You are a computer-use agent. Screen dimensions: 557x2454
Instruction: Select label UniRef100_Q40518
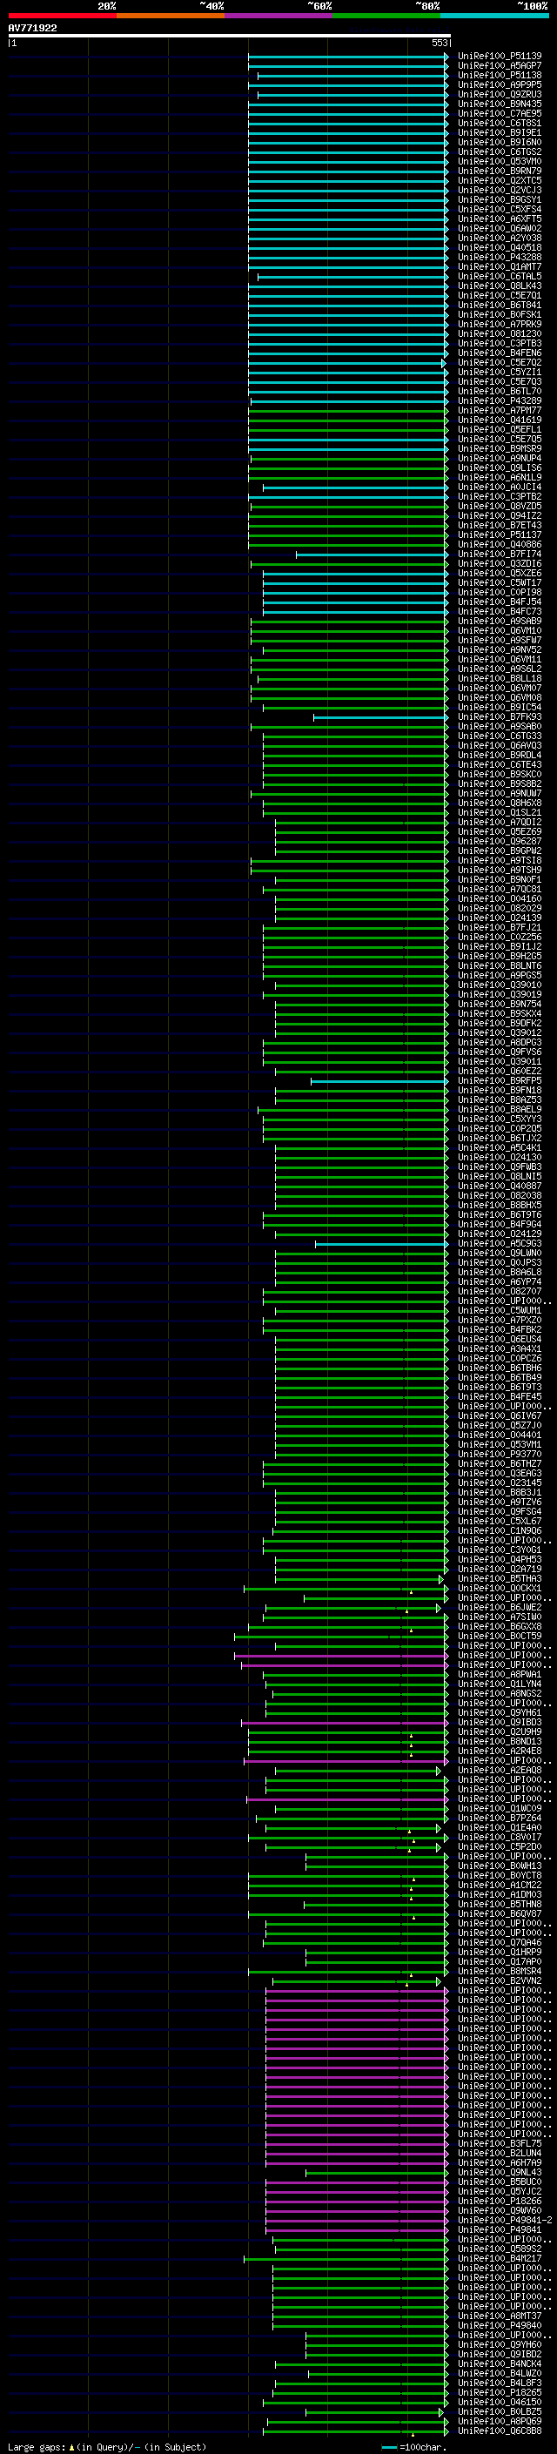pyautogui.click(x=500, y=248)
